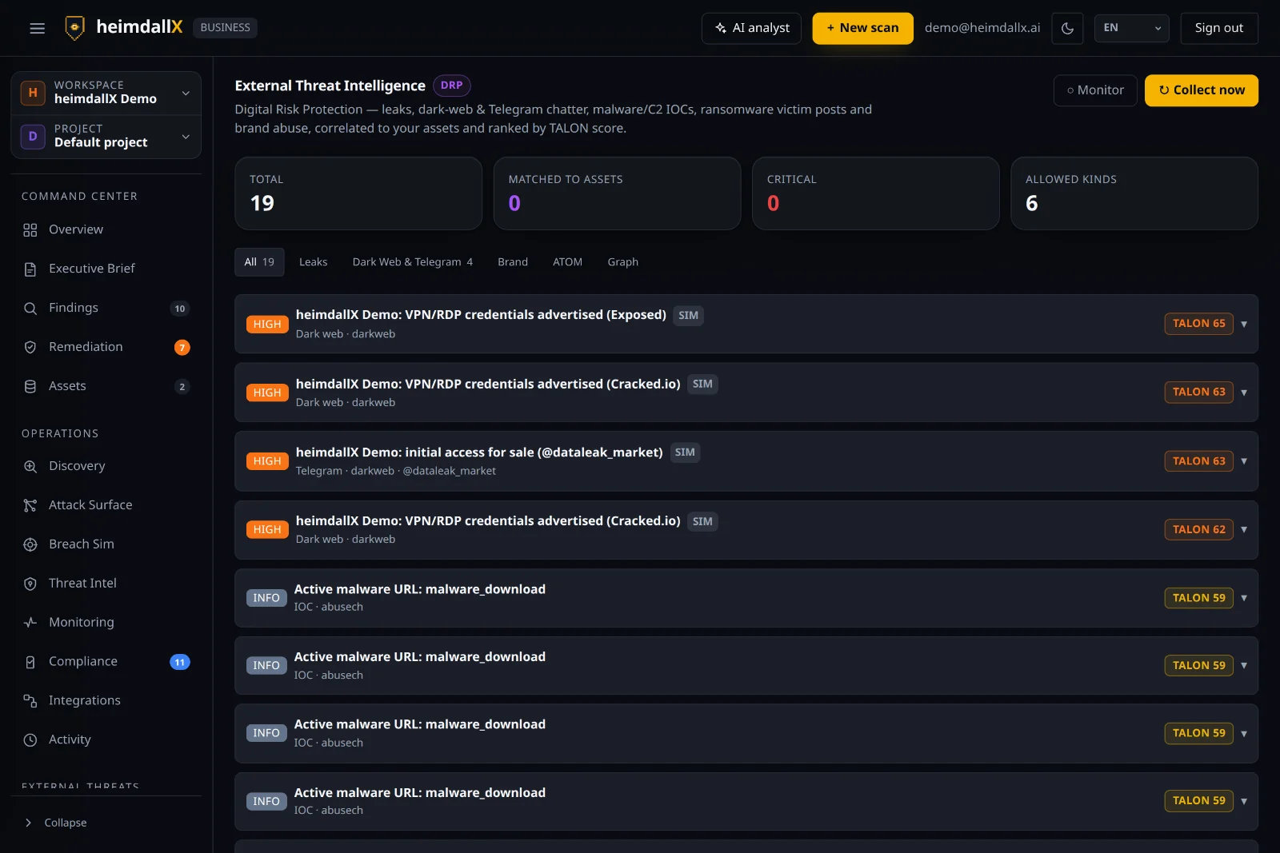Switch to the Graph tab

(x=622, y=262)
